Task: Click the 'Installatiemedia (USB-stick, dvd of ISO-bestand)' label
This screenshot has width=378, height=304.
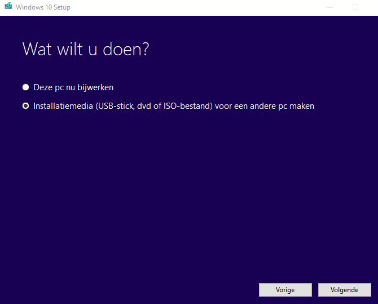Action: [x=123, y=106]
